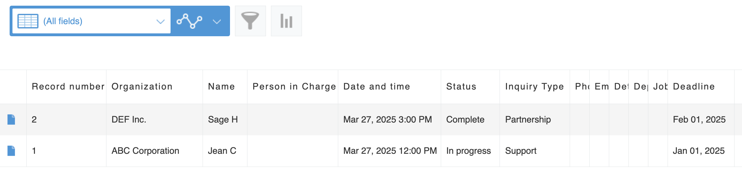This screenshot has width=742, height=179.
Task: Click the DEF Inc. organization cell
Action: (129, 120)
